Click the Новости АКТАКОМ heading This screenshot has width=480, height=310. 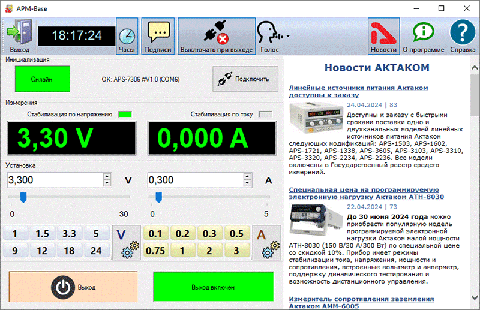point(377,68)
